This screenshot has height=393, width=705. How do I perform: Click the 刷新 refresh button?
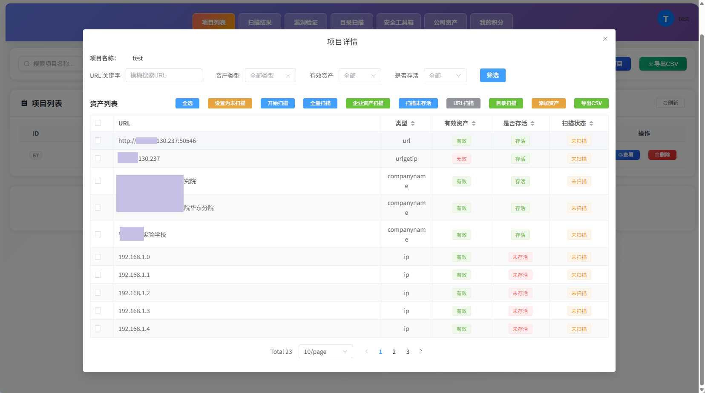(x=670, y=103)
